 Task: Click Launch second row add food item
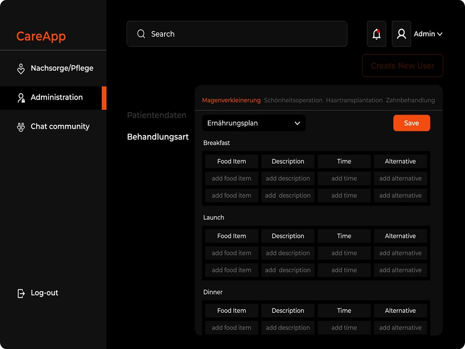232,270
